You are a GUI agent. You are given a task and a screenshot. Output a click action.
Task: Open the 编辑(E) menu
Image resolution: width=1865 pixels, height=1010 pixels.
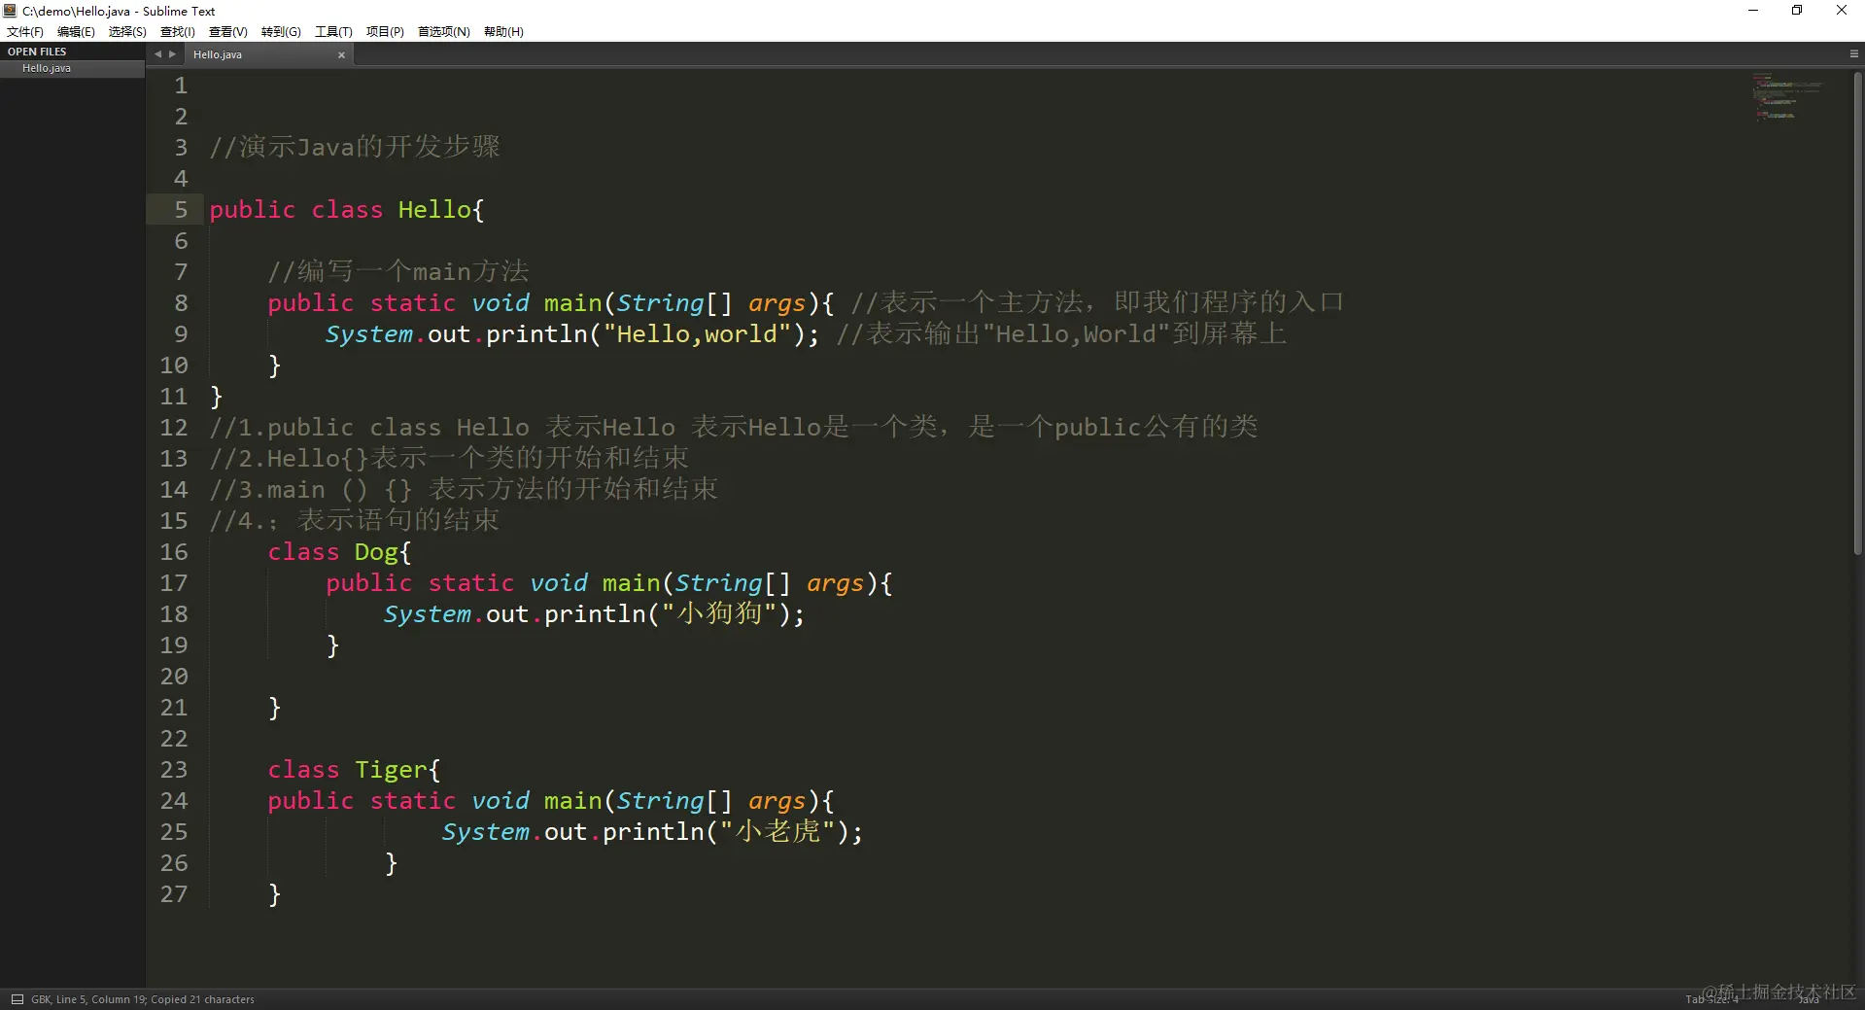coord(76,32)
